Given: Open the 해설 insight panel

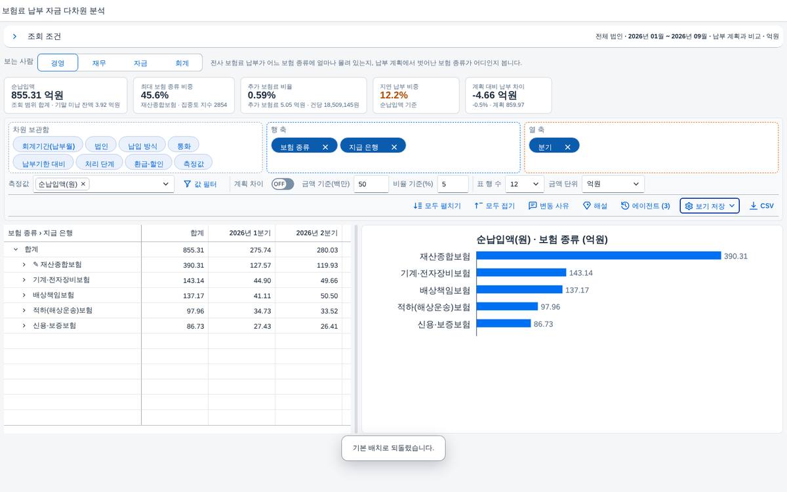Looking at the screenshot, I should pyautogui.click(x=595, y=206).
